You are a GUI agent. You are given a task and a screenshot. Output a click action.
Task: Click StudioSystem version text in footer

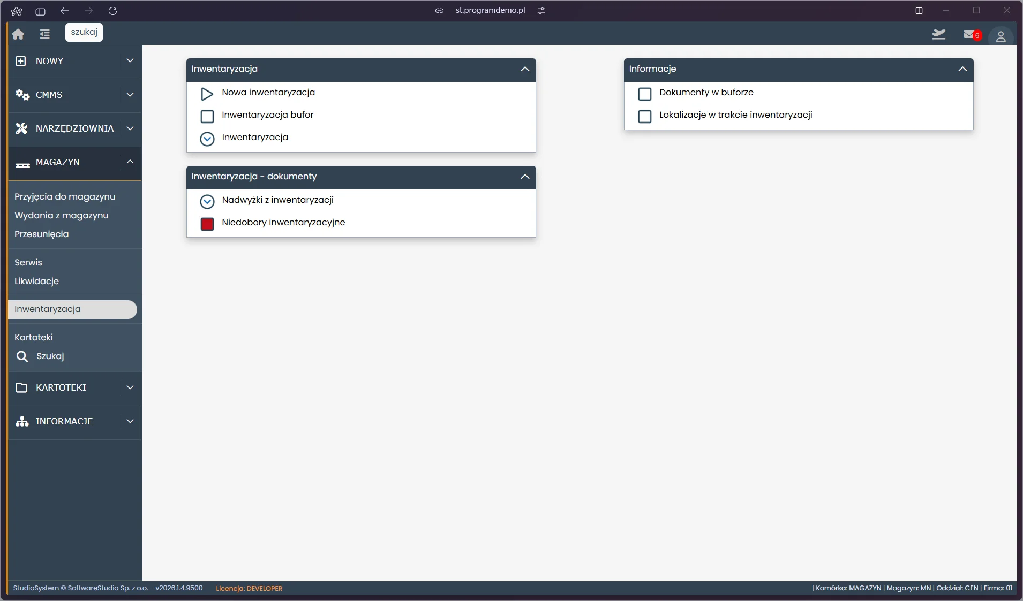pos(108,588)
